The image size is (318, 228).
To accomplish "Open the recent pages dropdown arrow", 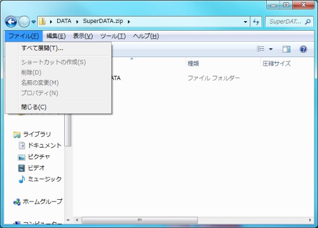I will pyautogui.click(x=34, y=22).
